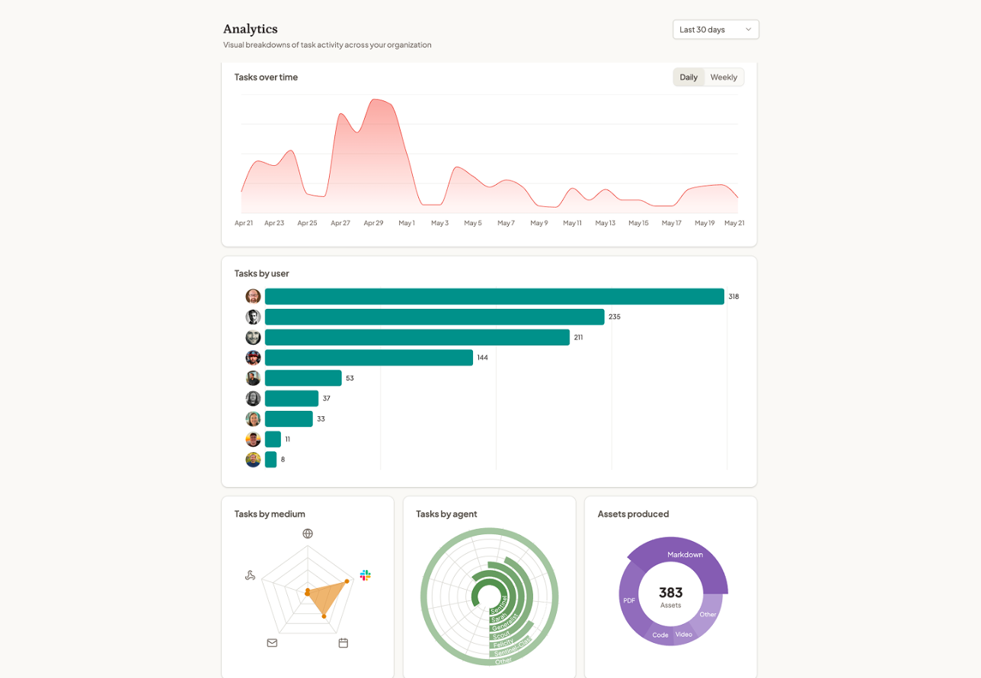
Task: Select the PDF segment of the assets donut
Action: [629, 600]
